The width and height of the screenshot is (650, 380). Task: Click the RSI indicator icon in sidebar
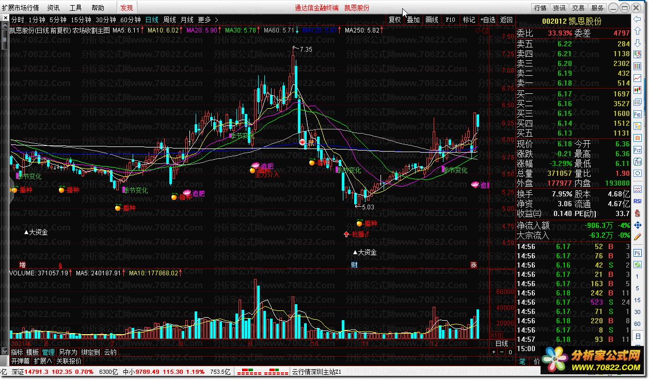pos(638,201)
